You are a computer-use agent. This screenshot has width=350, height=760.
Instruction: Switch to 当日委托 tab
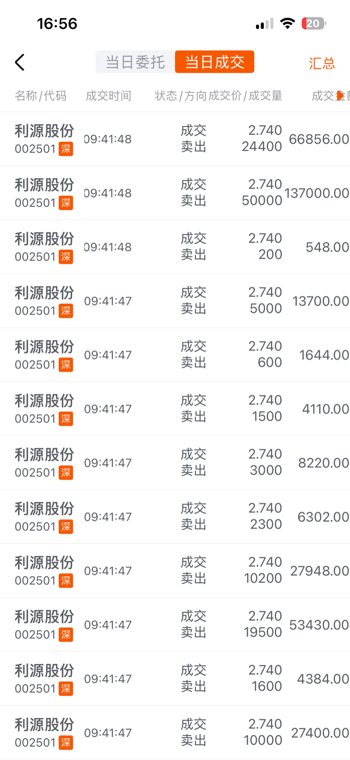(x=135, y=62)
